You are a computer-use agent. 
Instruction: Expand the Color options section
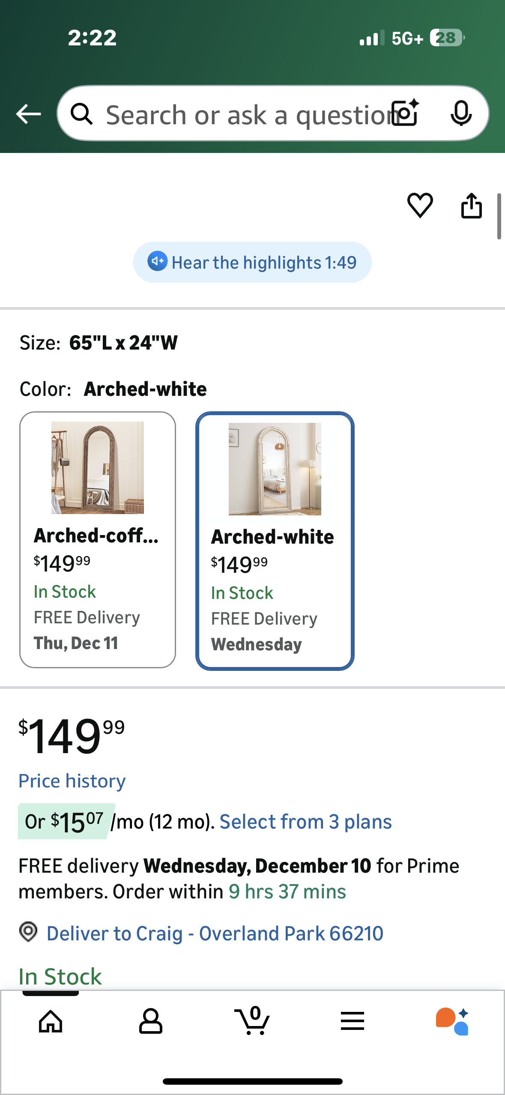[x=113, y=389]
